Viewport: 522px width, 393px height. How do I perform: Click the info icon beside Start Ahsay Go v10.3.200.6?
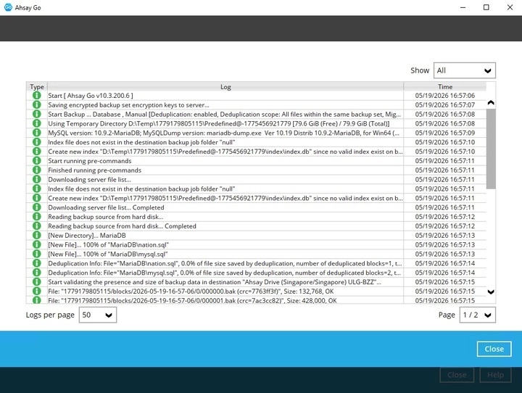point(37,96)
